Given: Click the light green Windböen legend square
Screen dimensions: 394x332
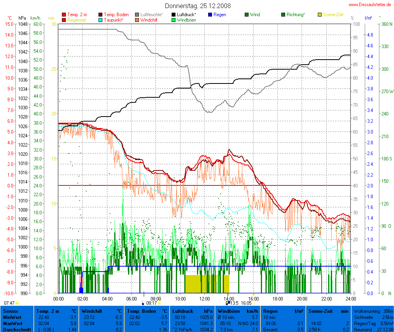Looking at the screenshot, I should pos(174,20).
